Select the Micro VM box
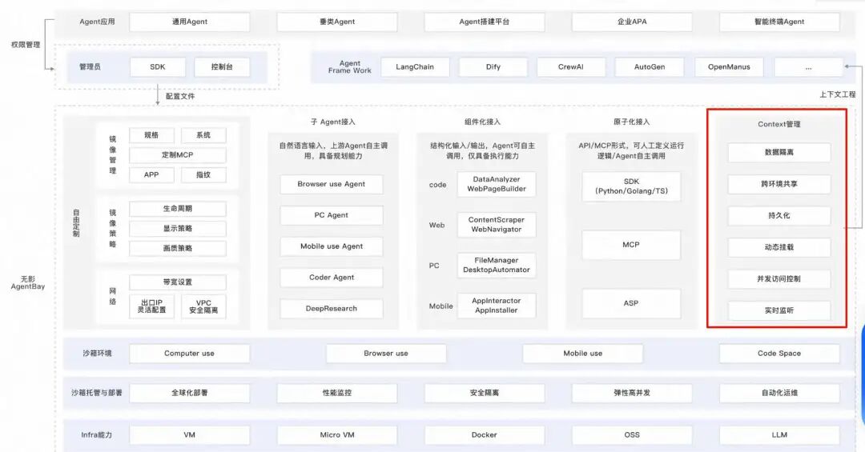 tap(336, 435)
